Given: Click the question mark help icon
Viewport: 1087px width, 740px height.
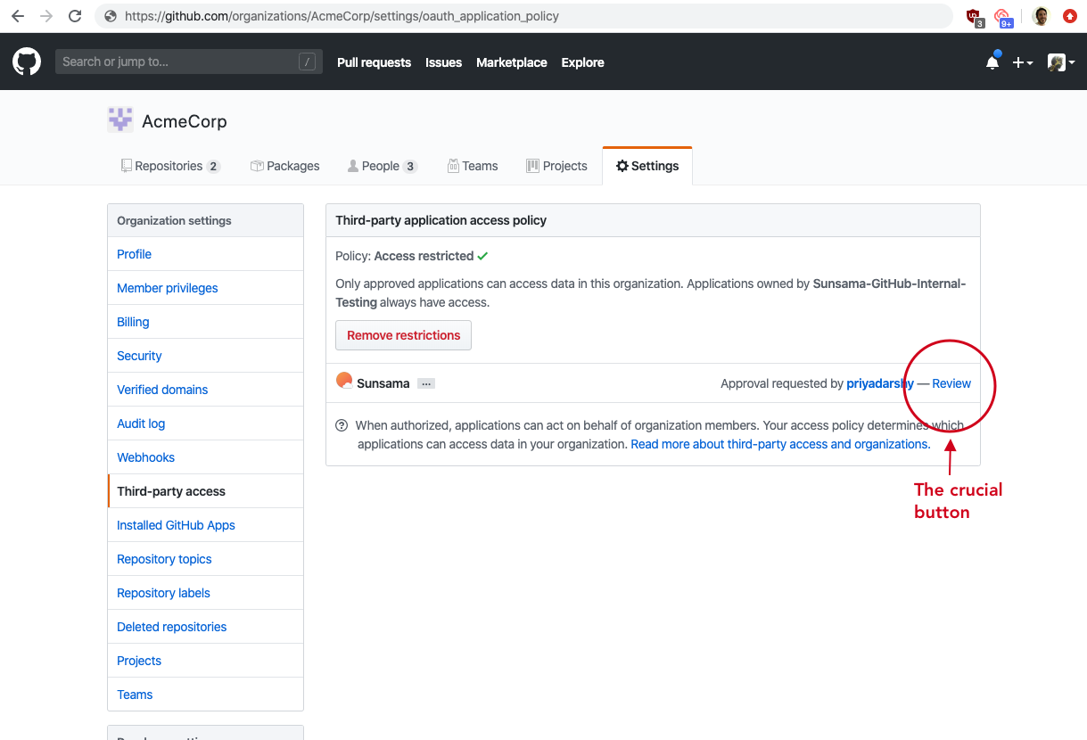Looking at the screenshot, I should 342,425.
